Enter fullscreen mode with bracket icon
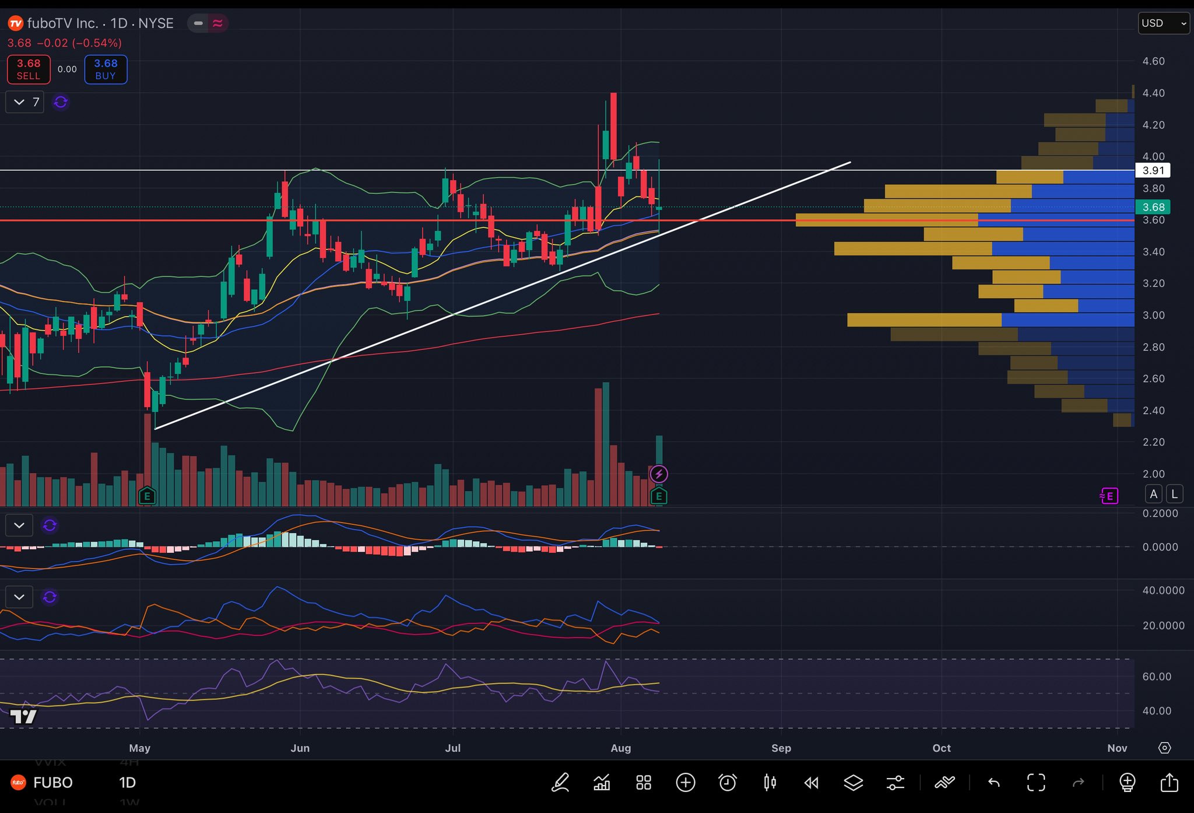Viewport: 1194px width, 813px height. click(1035, 782)
